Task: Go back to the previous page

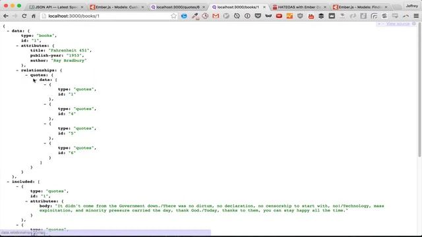Action: pyautogui.click(x=6, y=16)
